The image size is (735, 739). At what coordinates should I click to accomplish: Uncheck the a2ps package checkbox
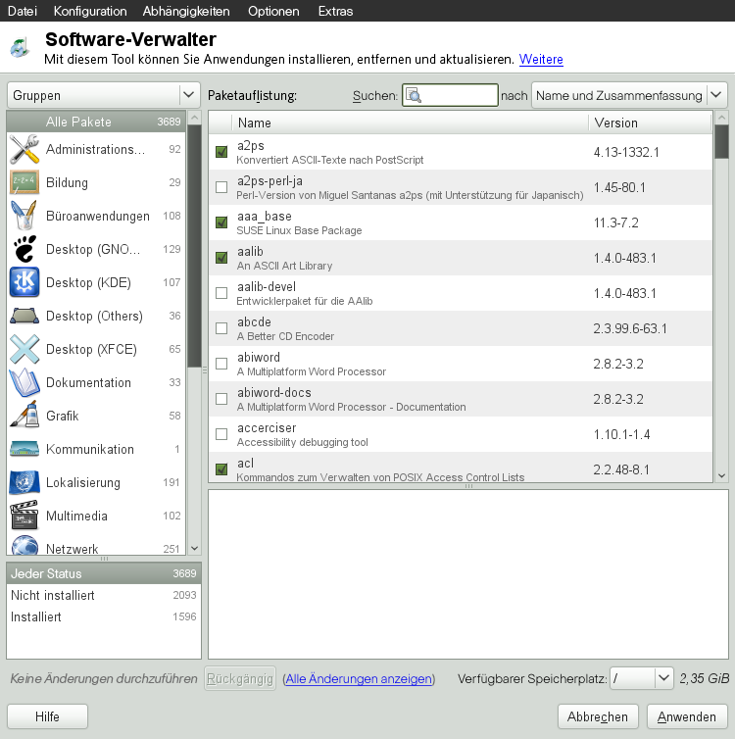221,152
